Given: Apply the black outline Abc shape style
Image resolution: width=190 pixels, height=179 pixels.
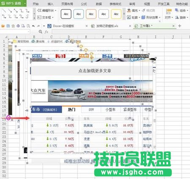Looking at the screenshot, I should (66, 14).
